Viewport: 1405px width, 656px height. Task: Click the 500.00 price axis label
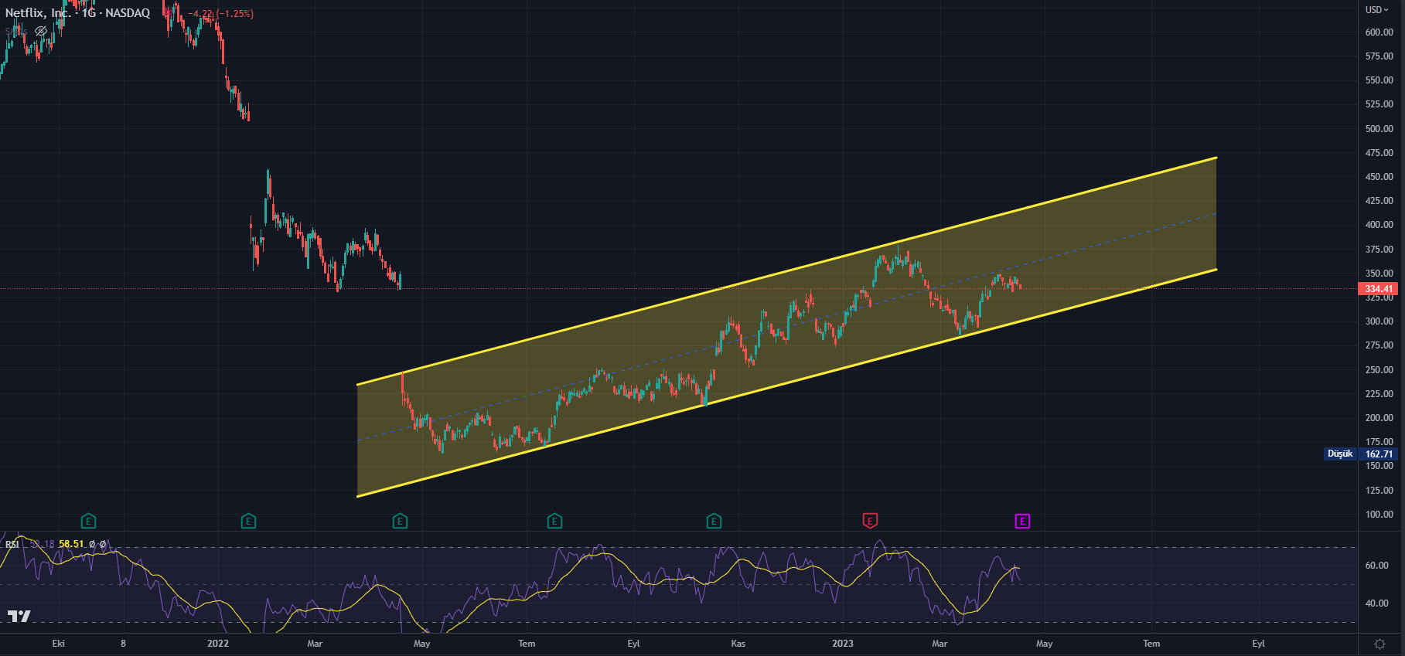(x=1379, y=129)
